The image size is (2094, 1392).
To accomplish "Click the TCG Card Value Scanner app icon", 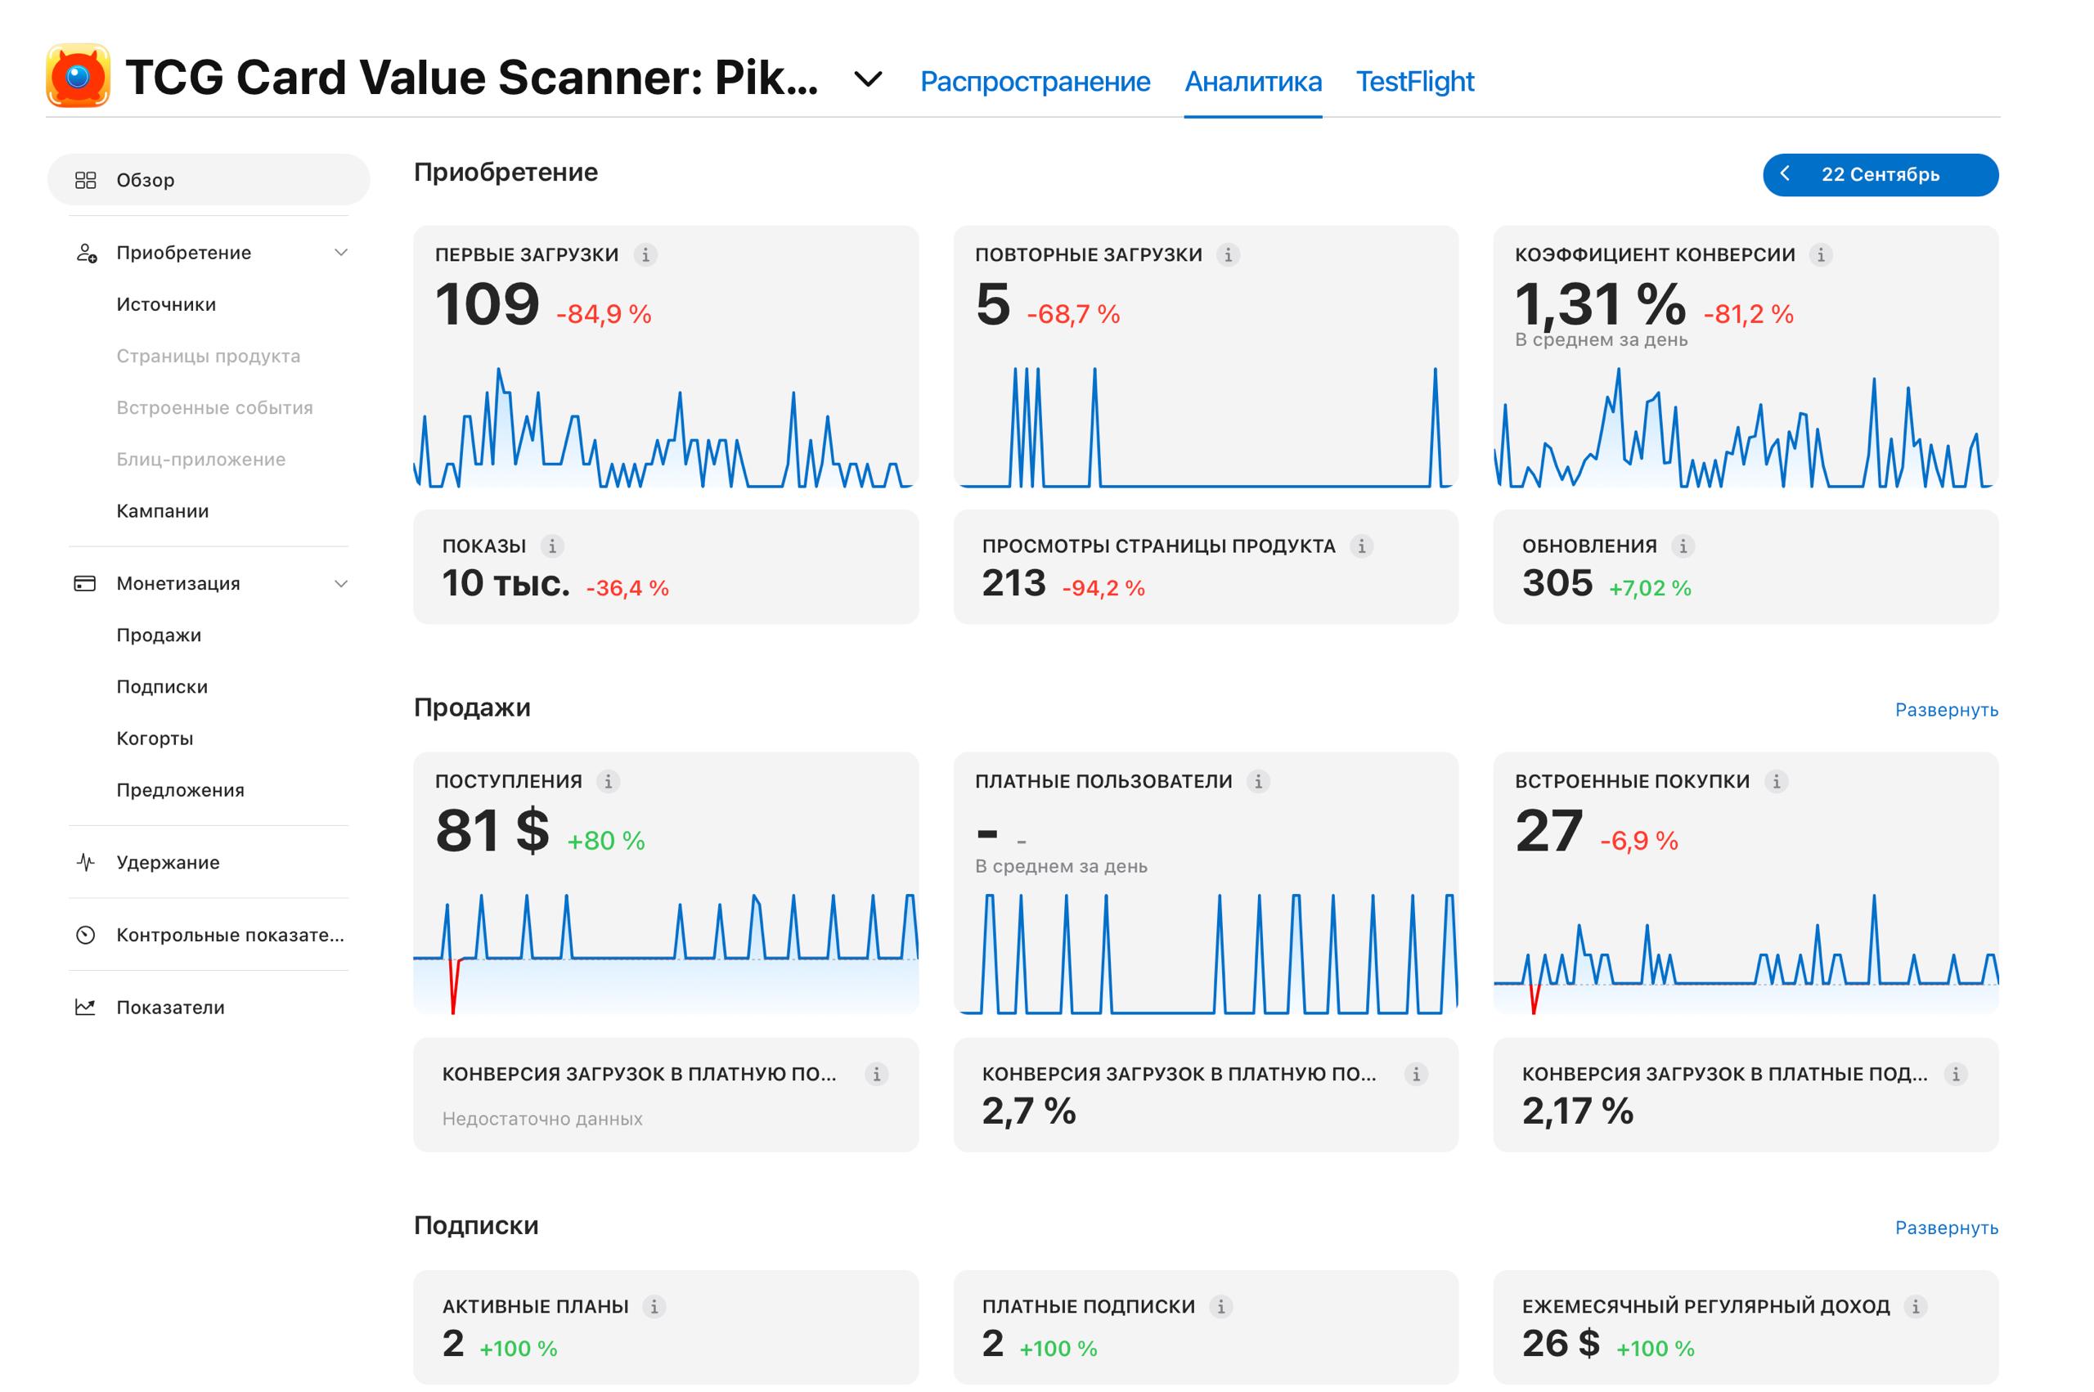I will [78, 75].
